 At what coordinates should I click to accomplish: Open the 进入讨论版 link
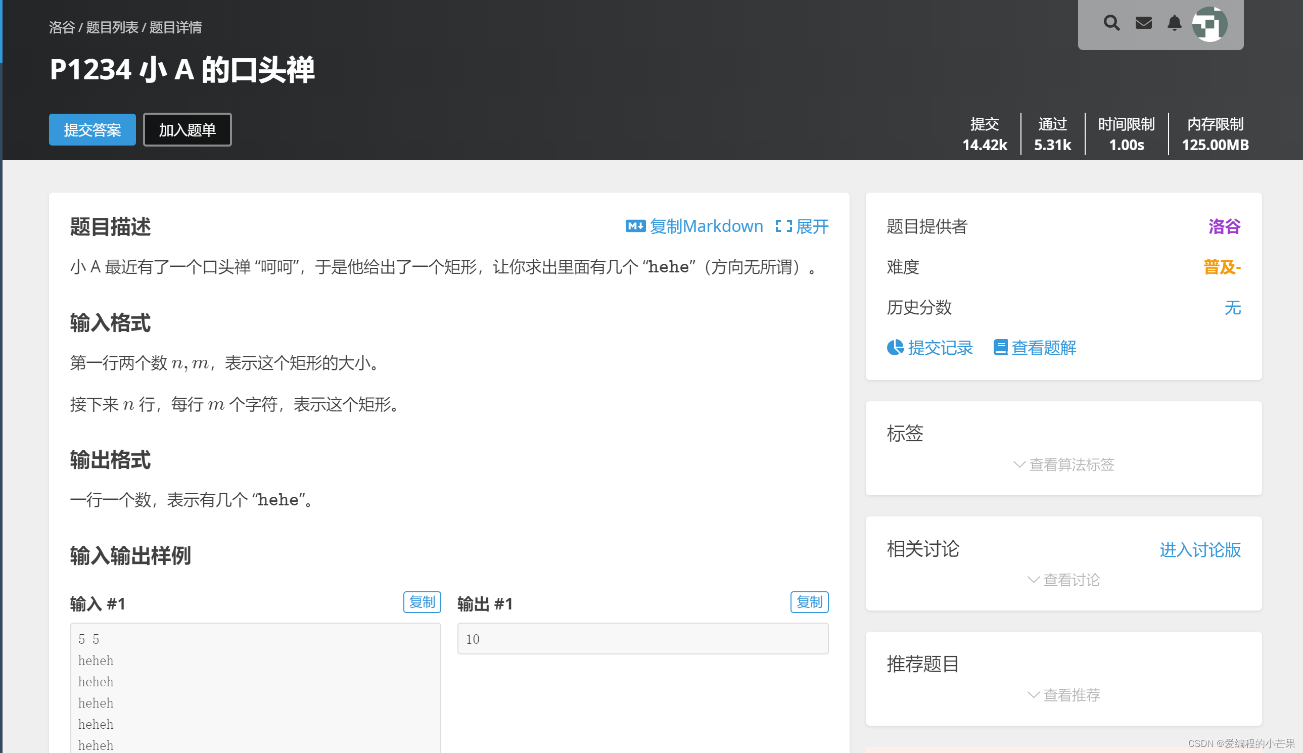point(1199,550)
